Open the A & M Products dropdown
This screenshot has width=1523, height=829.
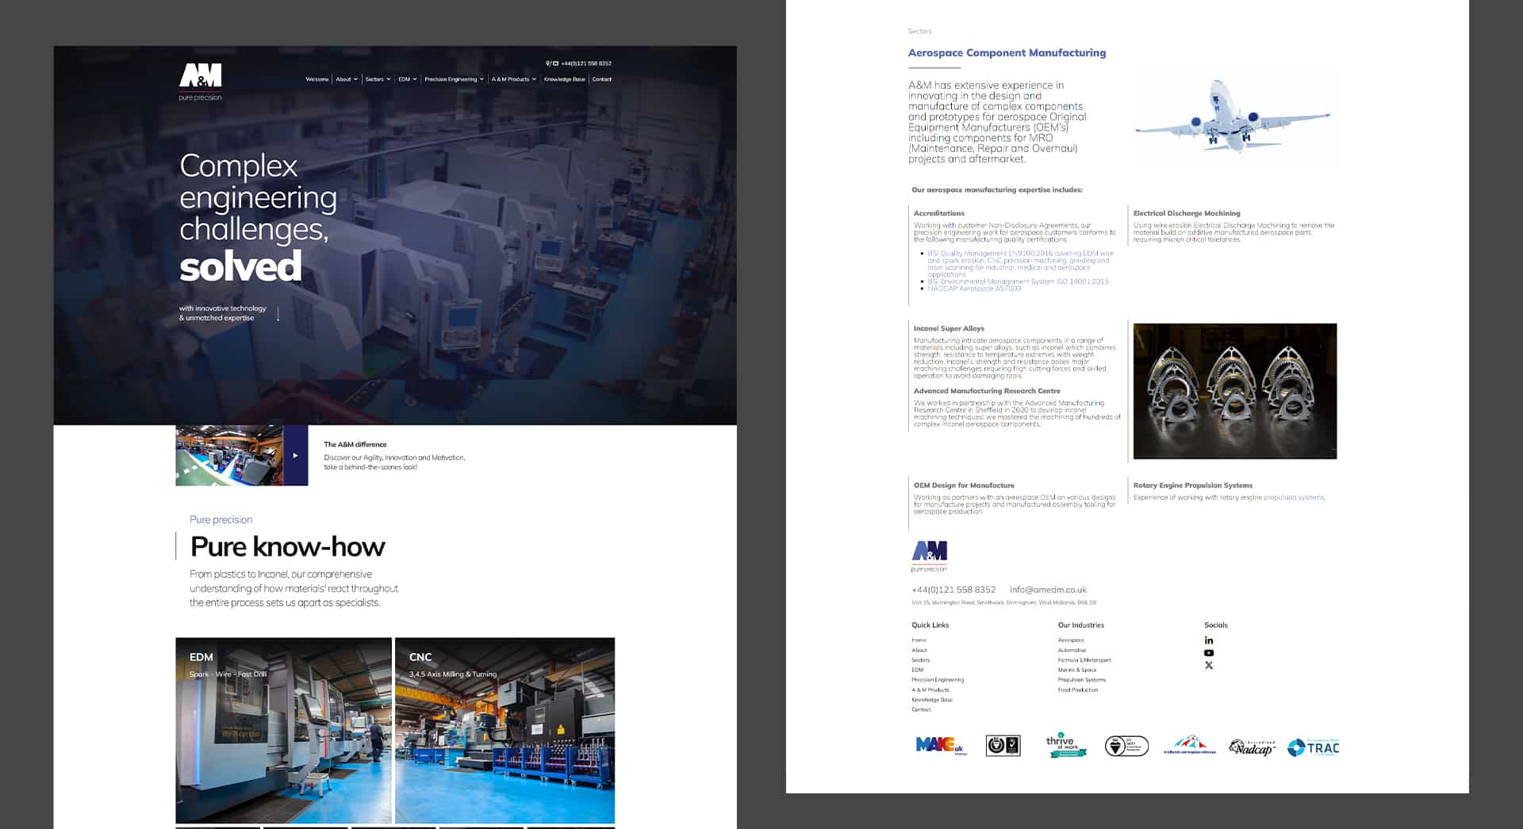[x=513, y=79]
